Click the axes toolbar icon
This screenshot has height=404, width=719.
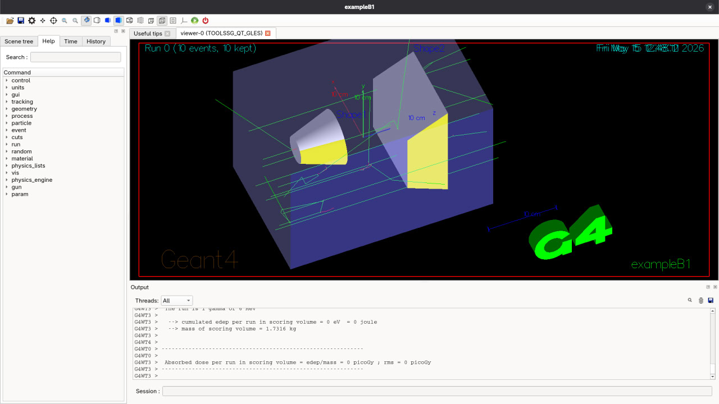(184, 21)
